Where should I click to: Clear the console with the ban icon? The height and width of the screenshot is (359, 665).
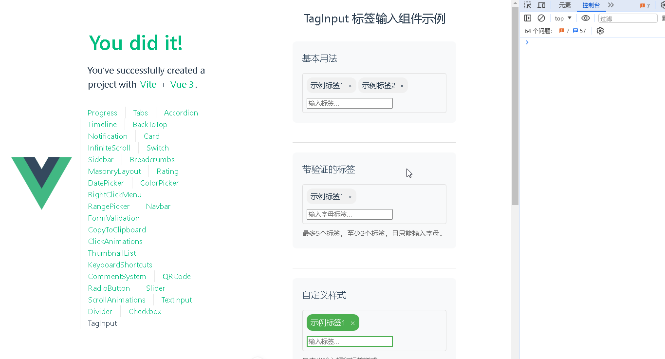(541, 18)
